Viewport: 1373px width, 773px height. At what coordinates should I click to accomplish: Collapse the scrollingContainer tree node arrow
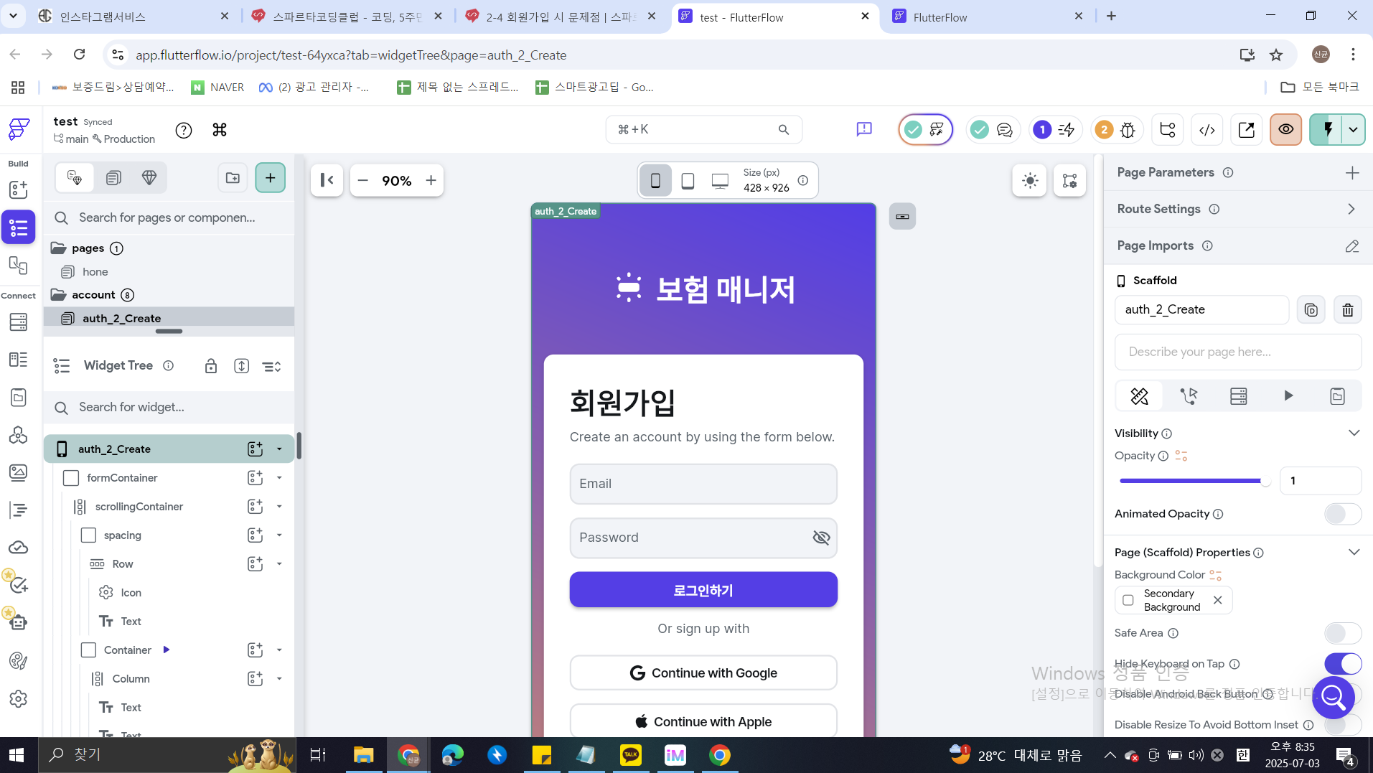(x=279, y=507)
